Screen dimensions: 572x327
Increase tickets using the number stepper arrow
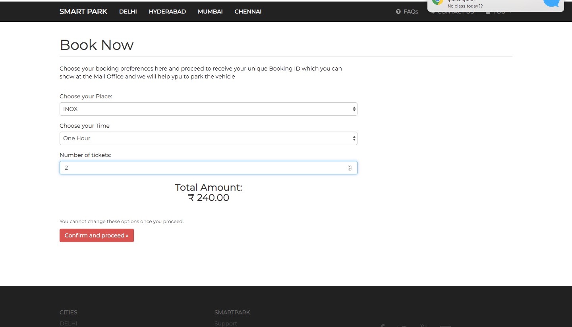[x=350, y=166]
